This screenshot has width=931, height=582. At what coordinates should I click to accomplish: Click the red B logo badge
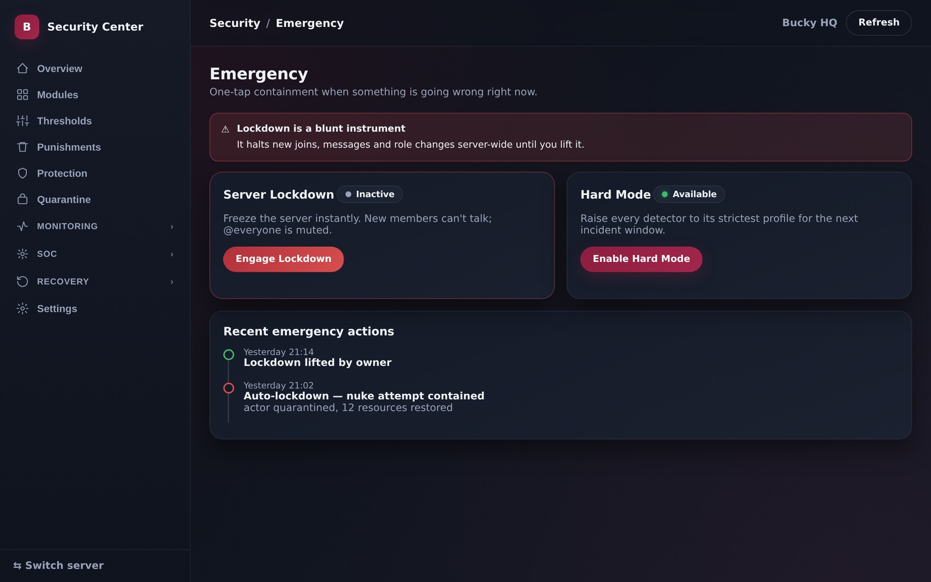click(27, 27)
